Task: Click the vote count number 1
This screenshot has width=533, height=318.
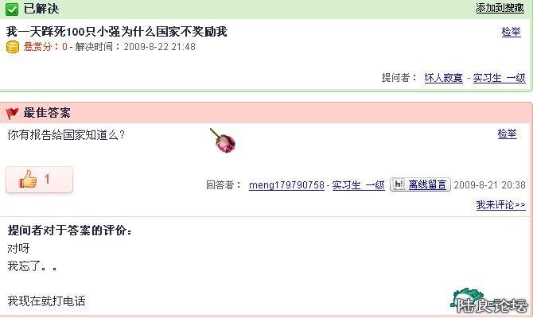Action: (47, 179)
